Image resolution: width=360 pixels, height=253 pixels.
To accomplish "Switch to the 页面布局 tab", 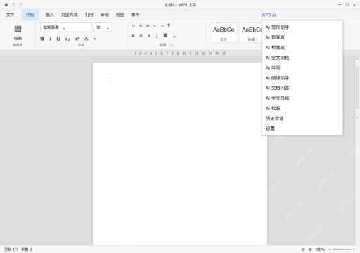I will click(70, 15).
